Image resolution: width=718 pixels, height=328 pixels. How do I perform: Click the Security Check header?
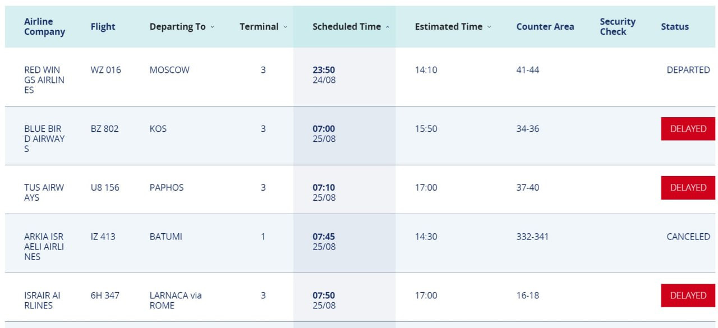click(617, 26)
